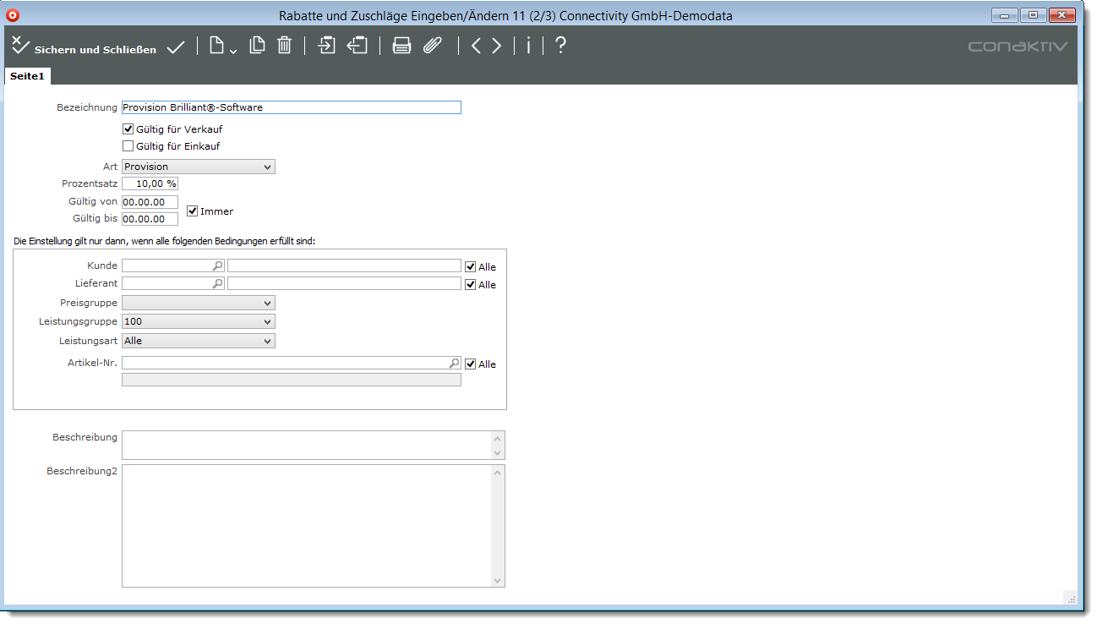Click Sichern und Schließen button

85,48
